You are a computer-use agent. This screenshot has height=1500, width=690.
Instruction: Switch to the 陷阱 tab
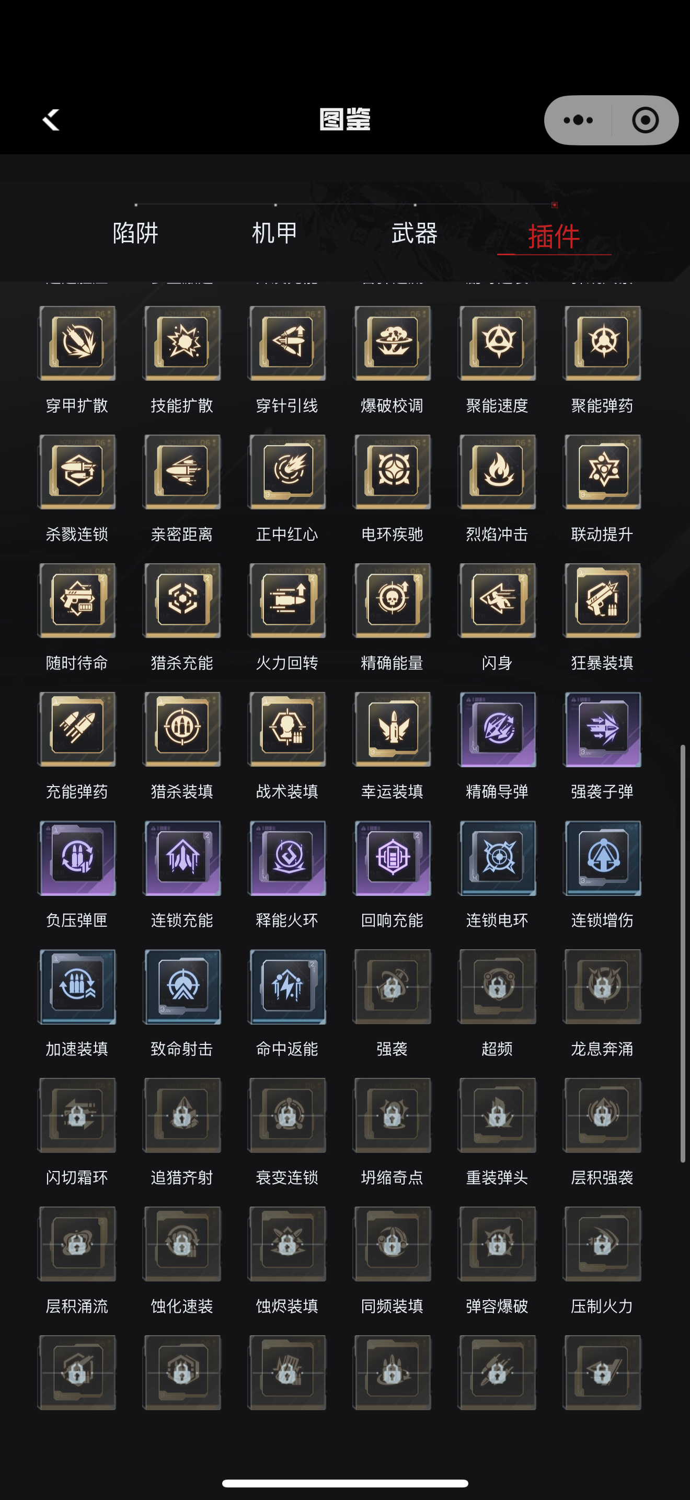(x=135, y=233)
